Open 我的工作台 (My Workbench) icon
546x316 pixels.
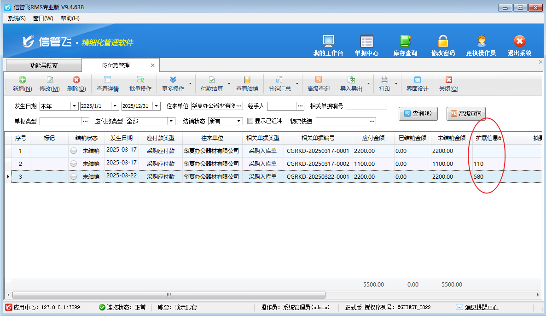(x=328, y=41)
